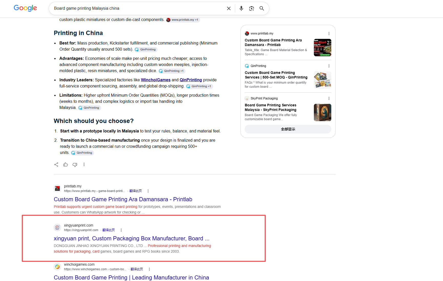Viewport: 443px width, 281px height.
Task: Open more options below AI overview
Action: (x=84, y=164)
